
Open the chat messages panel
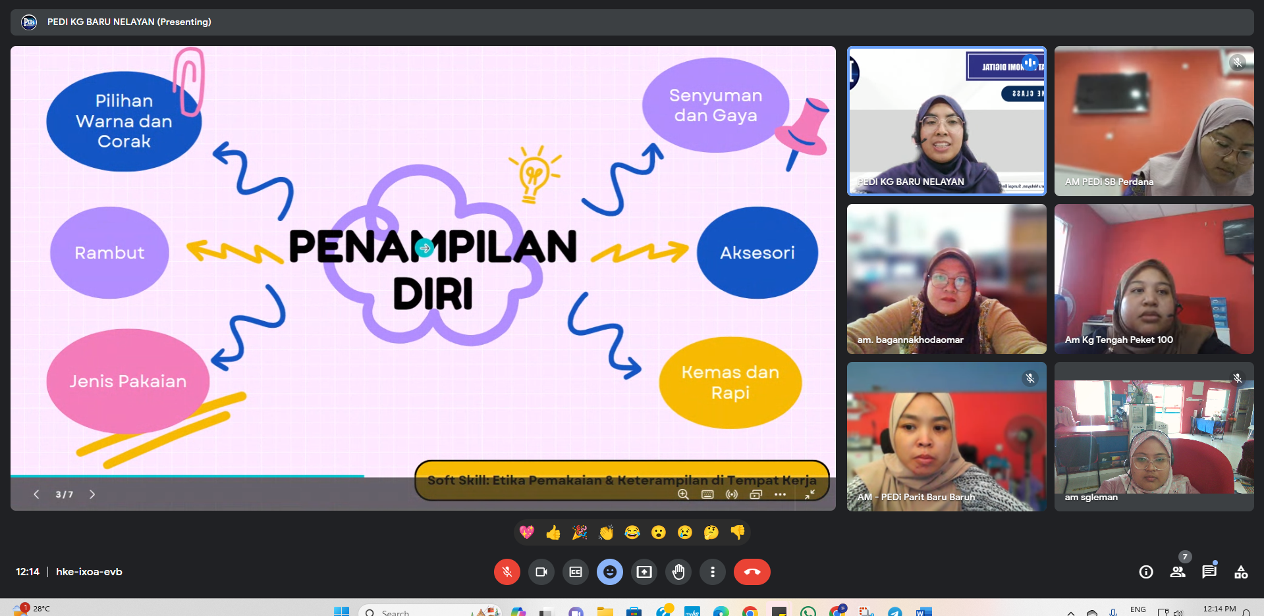pyautogui.click(x=1209, y=572)
